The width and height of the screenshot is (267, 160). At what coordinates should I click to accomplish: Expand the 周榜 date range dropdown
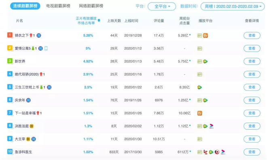point(233,6)
